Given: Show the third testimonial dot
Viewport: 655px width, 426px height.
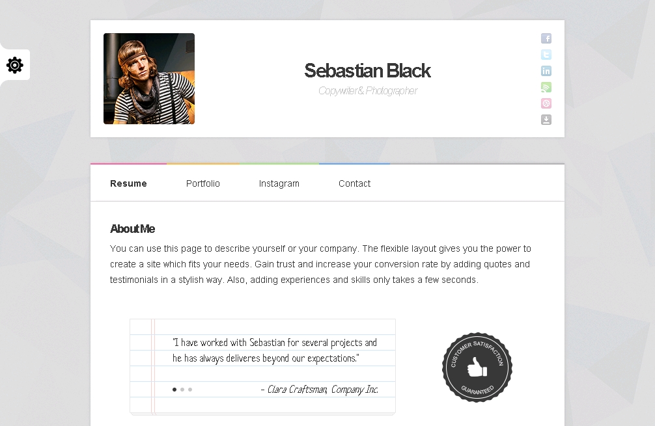Looking at the screenshot, I should 190,390.
